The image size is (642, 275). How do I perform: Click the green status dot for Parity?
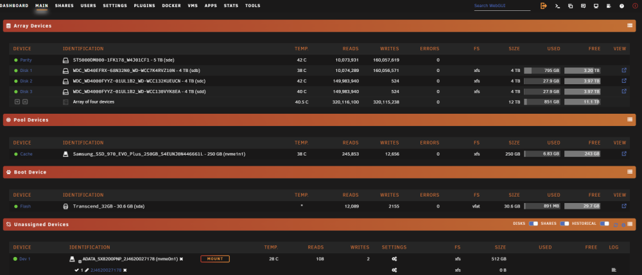pyautogui.click(x=15, y=60)
